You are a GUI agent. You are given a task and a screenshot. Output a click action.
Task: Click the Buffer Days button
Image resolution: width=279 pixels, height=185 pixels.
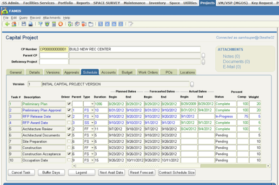point(51,172)
